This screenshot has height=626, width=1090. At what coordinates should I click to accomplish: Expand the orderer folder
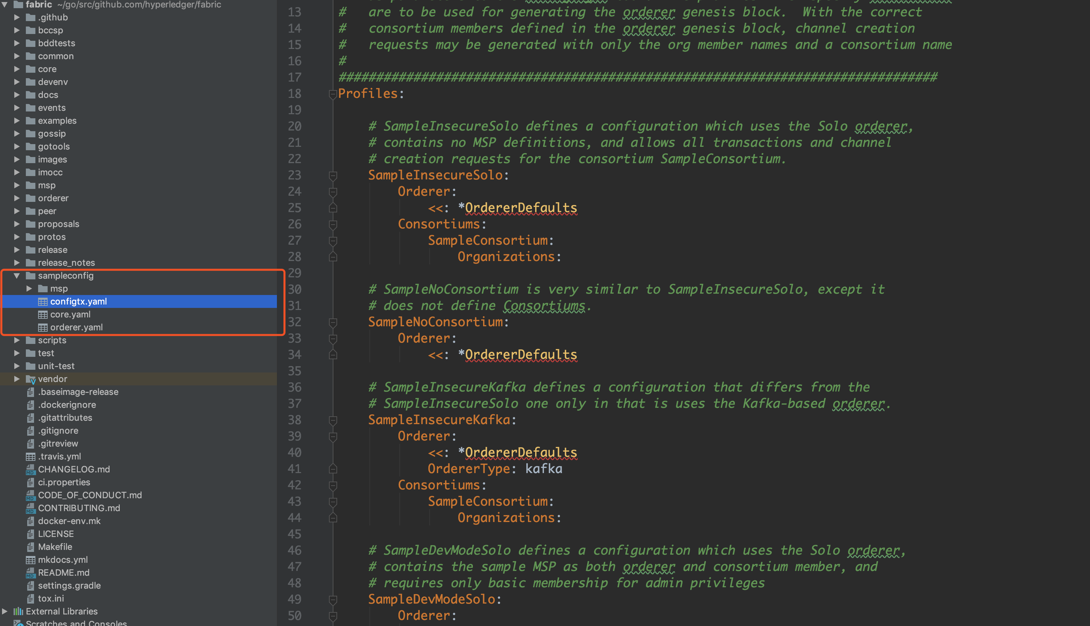17,198
